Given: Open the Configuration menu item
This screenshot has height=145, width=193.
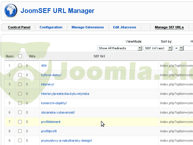Looking at the screenshot, I should [x=51, y=27].
